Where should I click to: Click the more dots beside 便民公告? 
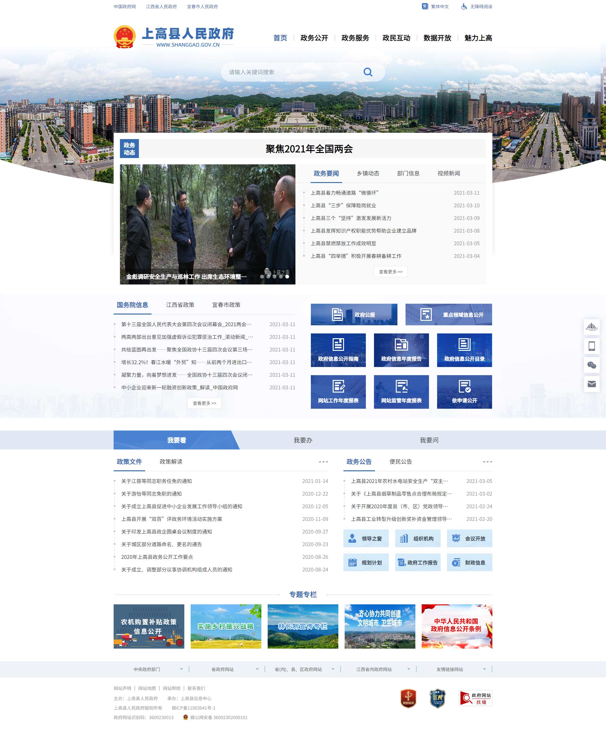click(488, 461)
